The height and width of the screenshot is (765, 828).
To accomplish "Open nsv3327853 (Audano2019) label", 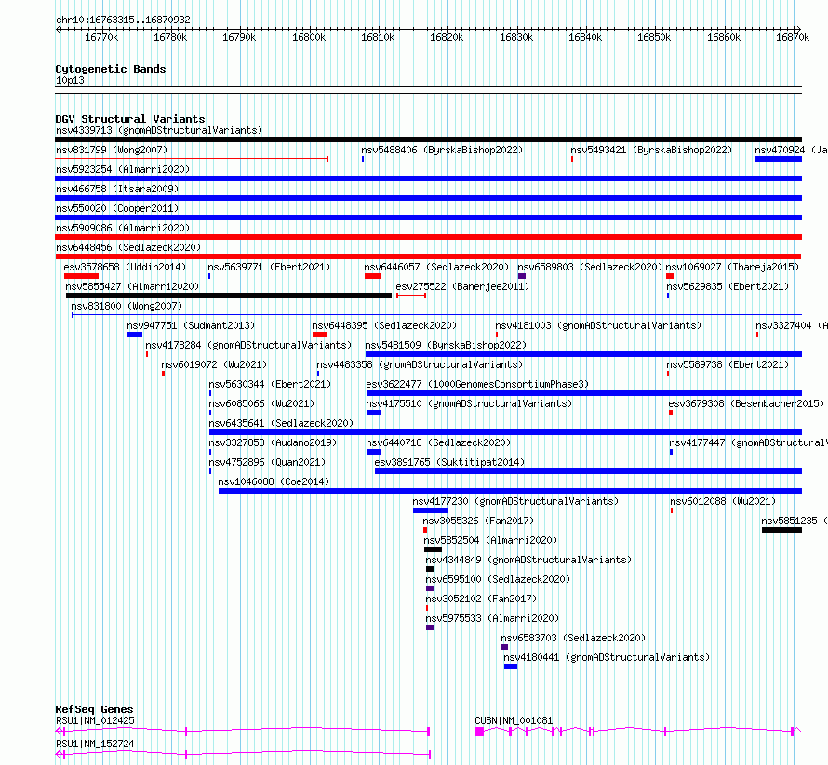I will [x=273, y=442].
